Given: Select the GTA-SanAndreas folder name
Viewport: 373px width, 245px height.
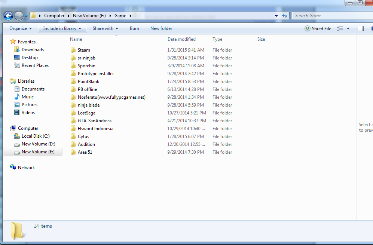Looking at the screenshot, I should pyautogui.click(x=95, y=120).
